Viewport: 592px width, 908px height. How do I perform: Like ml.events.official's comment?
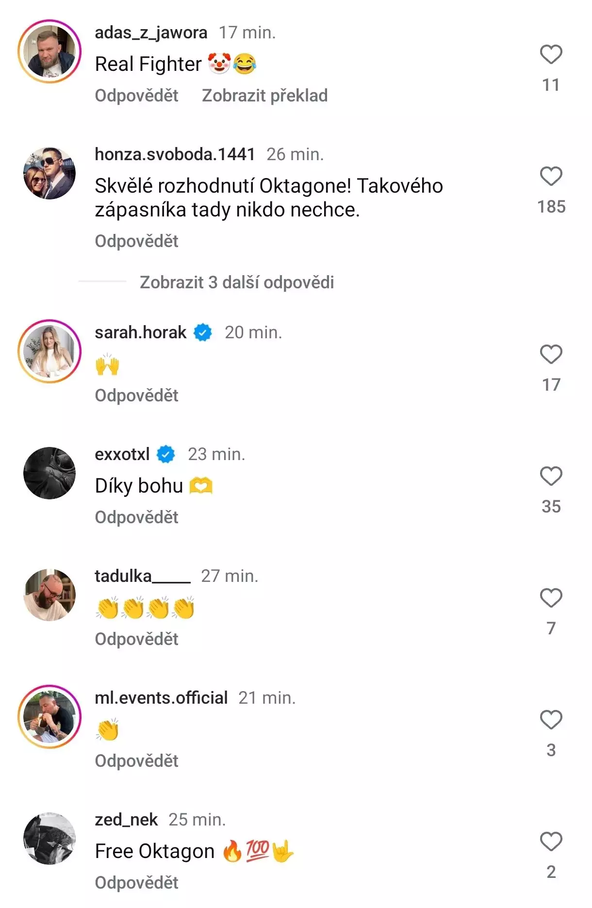pos(551,720)
